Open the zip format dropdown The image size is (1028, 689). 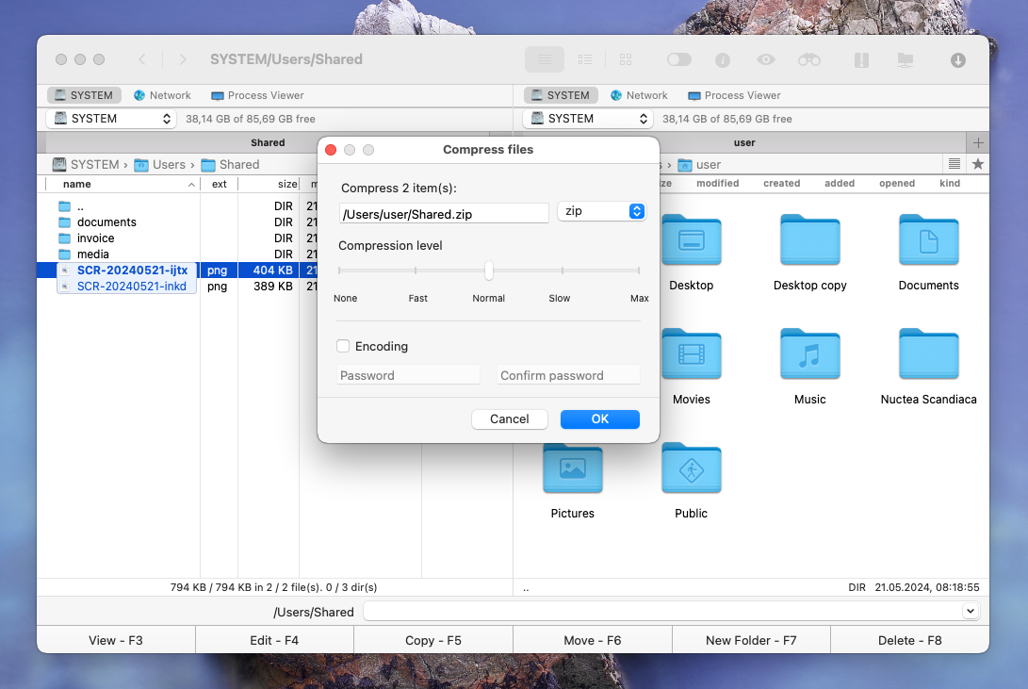point(602,211)
